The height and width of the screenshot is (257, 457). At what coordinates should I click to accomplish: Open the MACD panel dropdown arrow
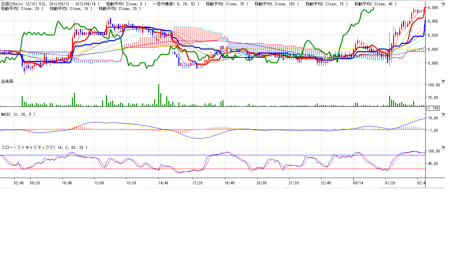click(443, 114)
